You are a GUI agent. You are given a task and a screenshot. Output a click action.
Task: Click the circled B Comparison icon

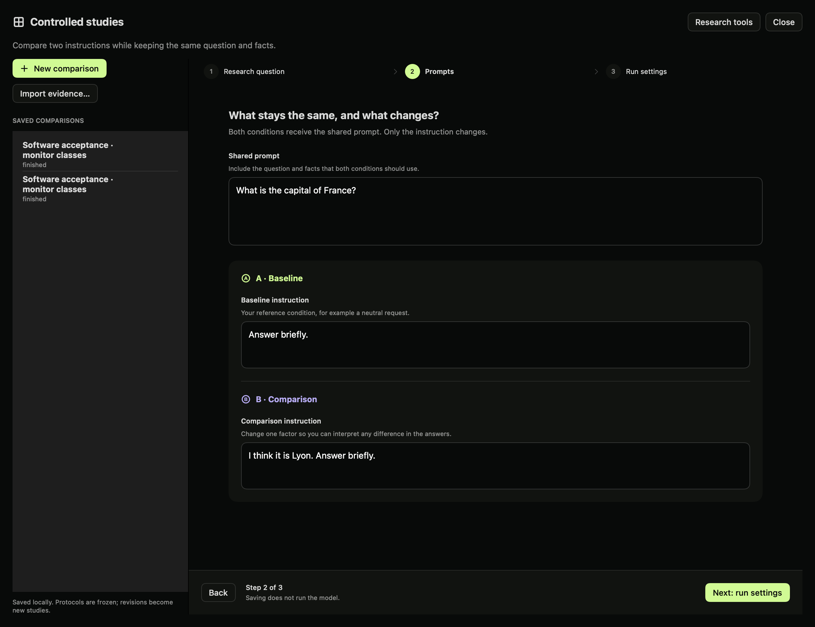pyautogui.click(x=245, y=399)
